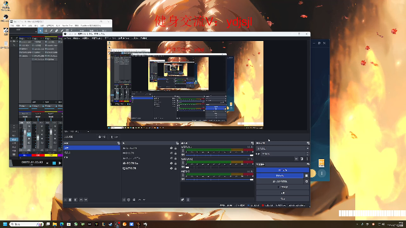Open the first Audio Mixer channel three-dot options menu
Viewport: 406px width, 228px height.
point(183,150)
